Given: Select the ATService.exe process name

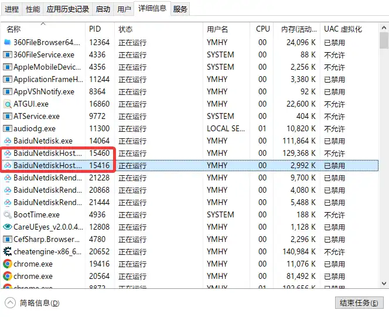Looking at the screenshot, I should point(36,116).
